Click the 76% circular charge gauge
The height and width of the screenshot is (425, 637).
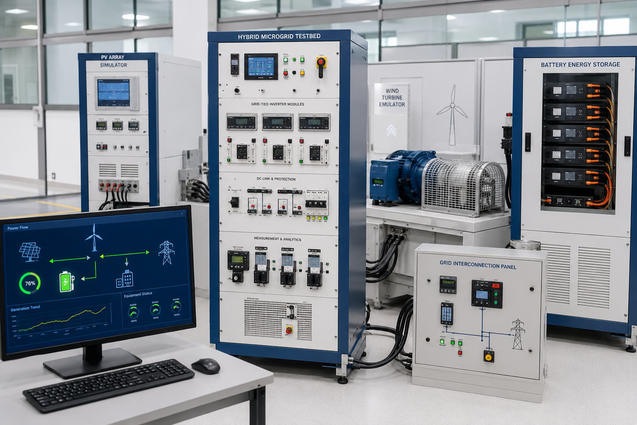coord(30,283)
